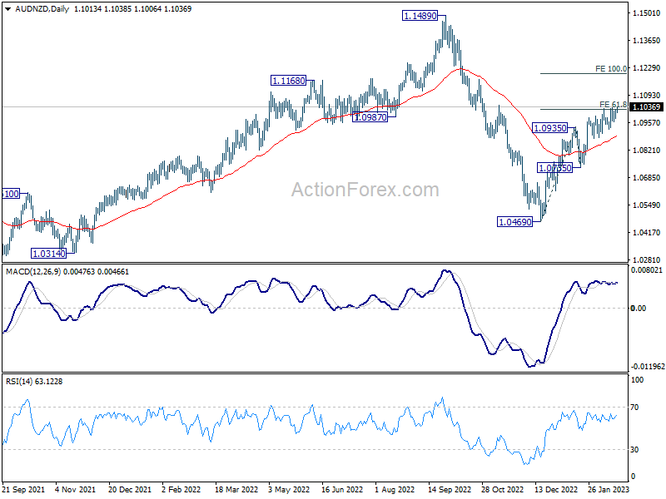Click the 0.008021 MACD axis value

(x=647, y=270)
